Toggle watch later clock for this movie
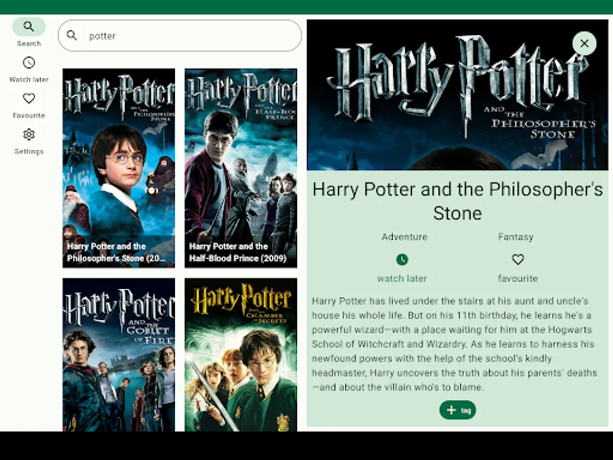 click(402, 260)
